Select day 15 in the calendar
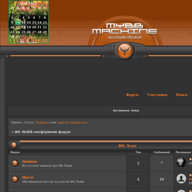Screen dimensions: 192x192 45,22
